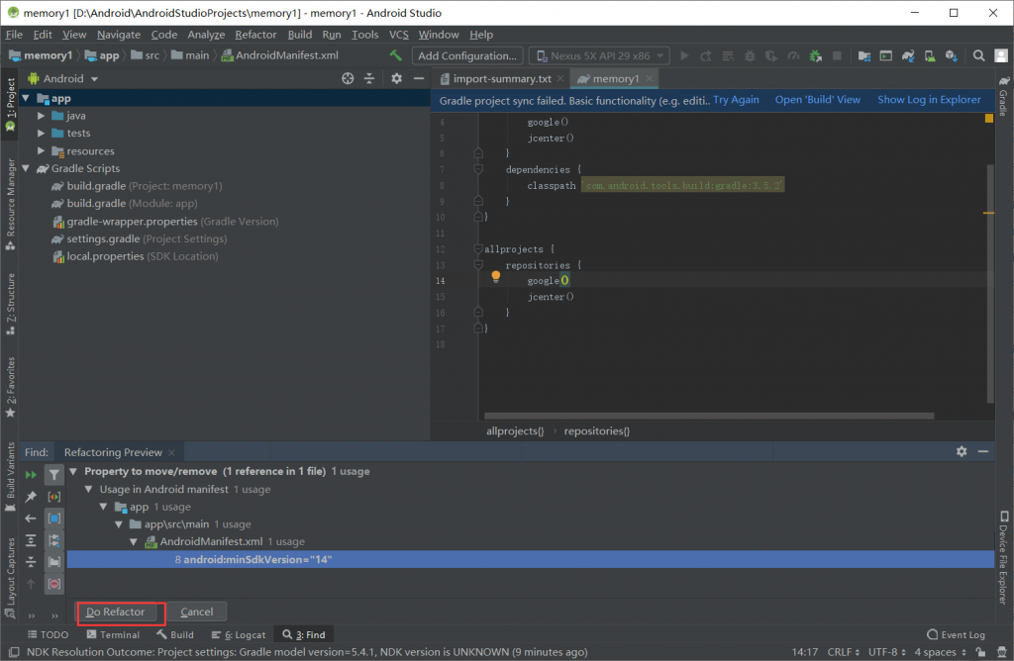
Task: Collapse Property to move/remove root node
Action: (x=73, y=472)
